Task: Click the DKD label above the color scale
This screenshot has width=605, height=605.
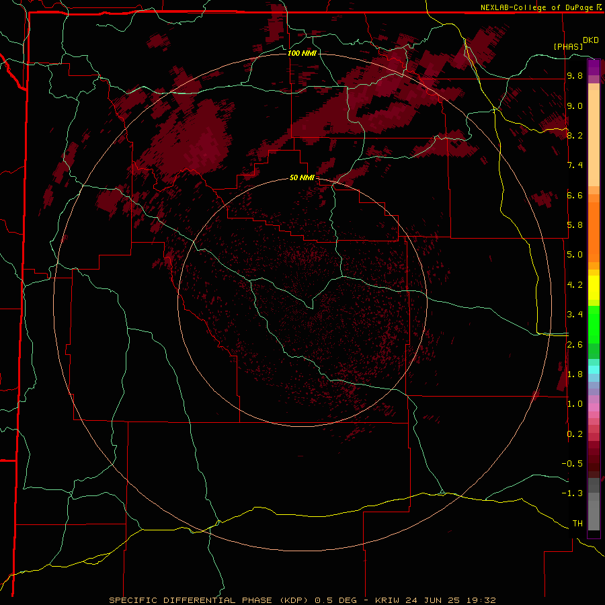Action: (x=591, y=40)
